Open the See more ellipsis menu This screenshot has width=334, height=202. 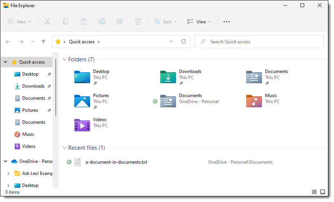227,22
